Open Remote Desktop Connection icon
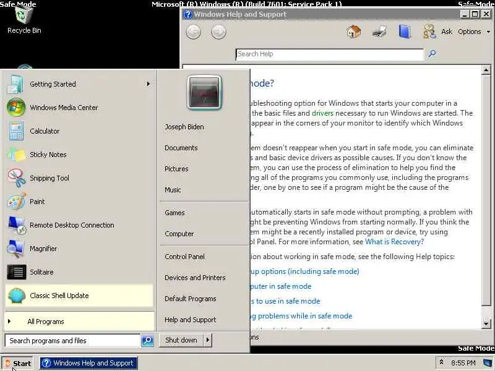 pos(17,225)
